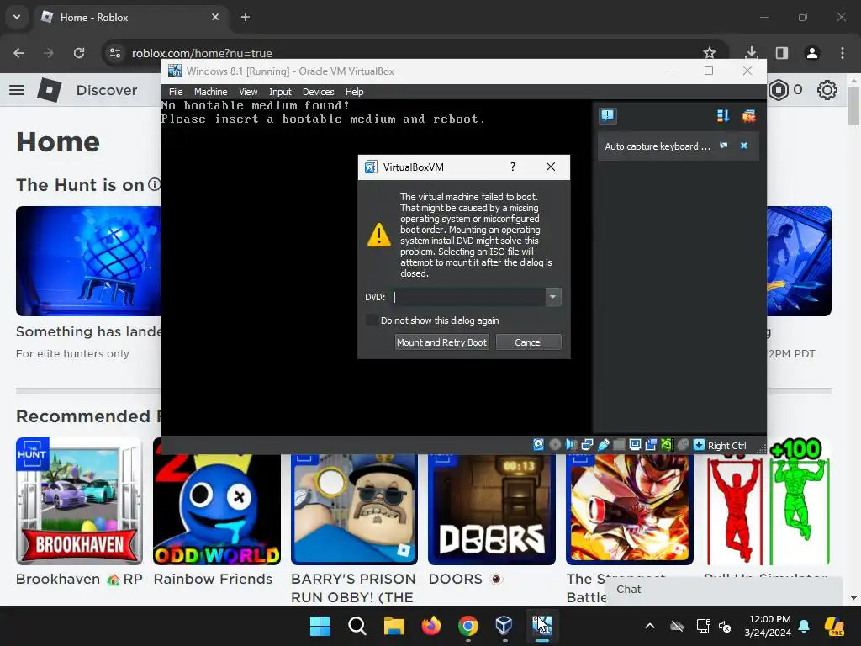This screenshot has width=861, height=646.
Task: Click the audio status bar icon
Action: [571, 445]
